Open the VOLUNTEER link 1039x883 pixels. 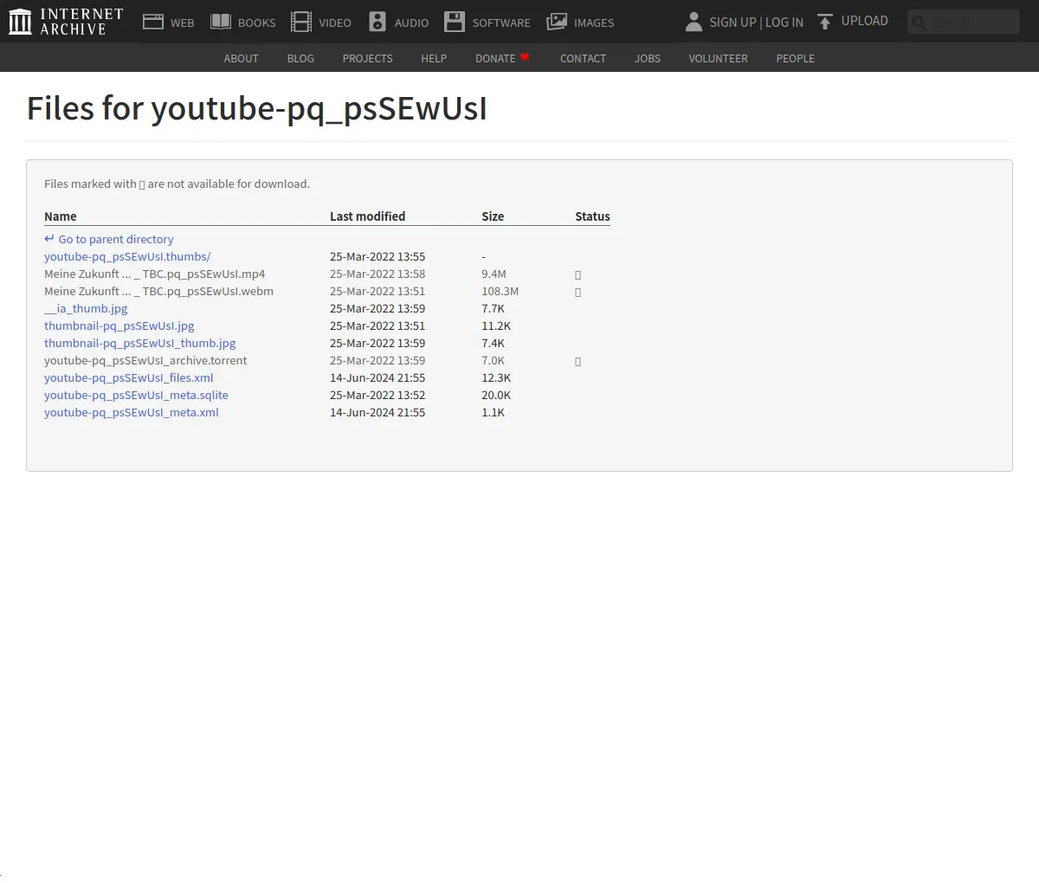pos(718,58)
